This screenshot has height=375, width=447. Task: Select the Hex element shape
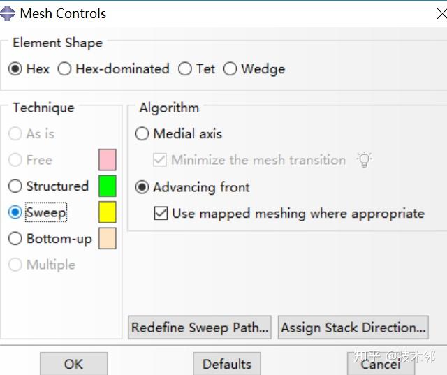click(15, 69)
